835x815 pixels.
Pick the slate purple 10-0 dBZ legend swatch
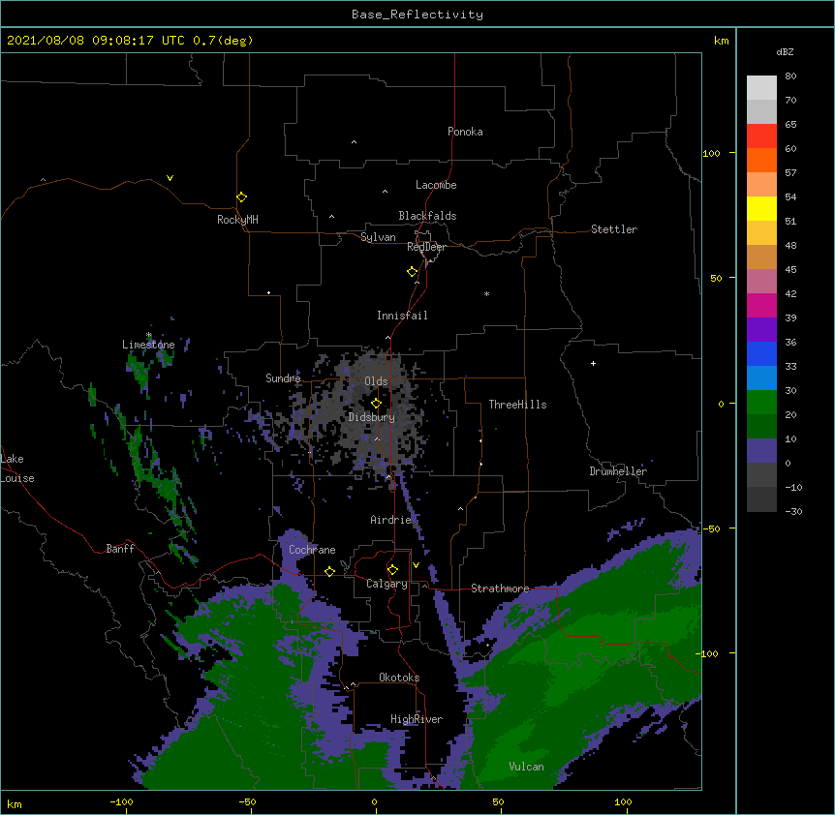761,451
